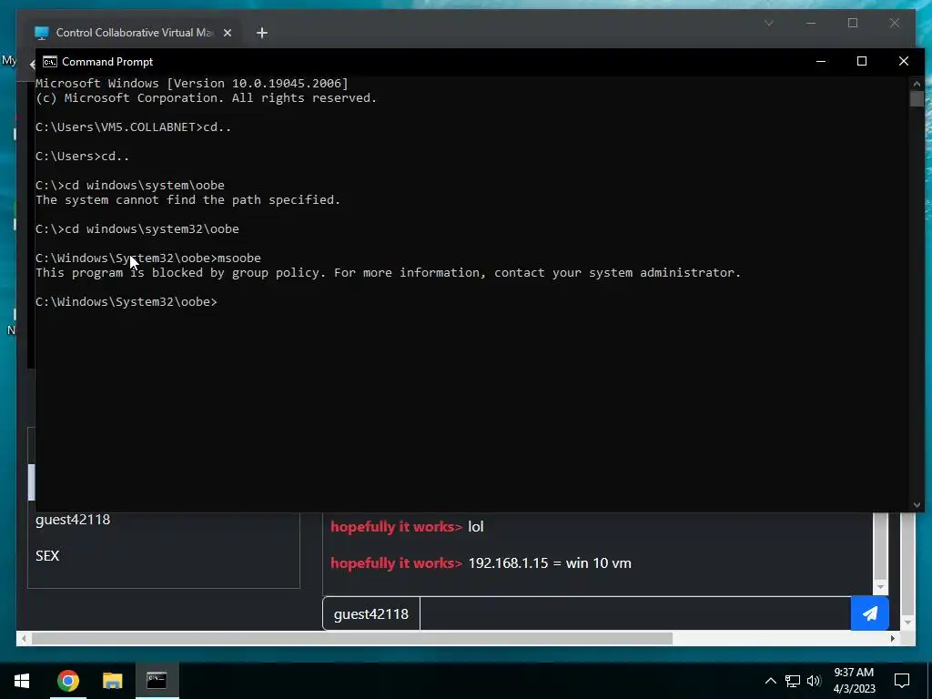
Task: Close the Command Prompt window
Action: click(x=904, y=61)
